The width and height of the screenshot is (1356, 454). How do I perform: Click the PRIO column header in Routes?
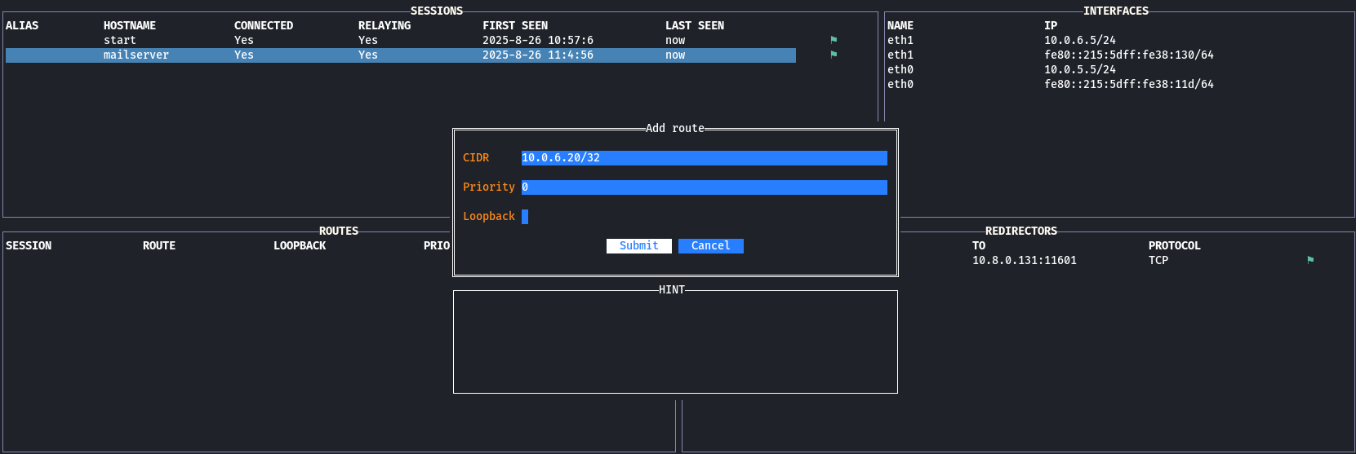pos(437,245)
